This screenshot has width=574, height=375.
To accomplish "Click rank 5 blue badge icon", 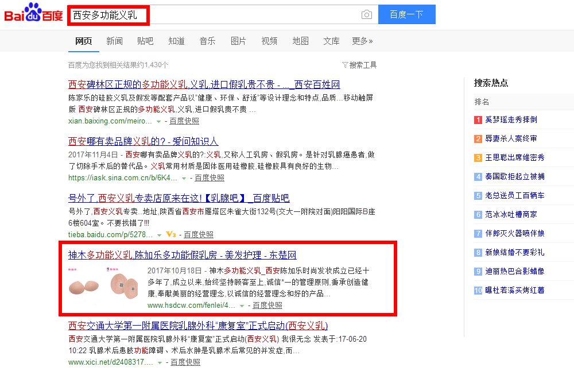I will pyautogui.click(x=478, y=196).
